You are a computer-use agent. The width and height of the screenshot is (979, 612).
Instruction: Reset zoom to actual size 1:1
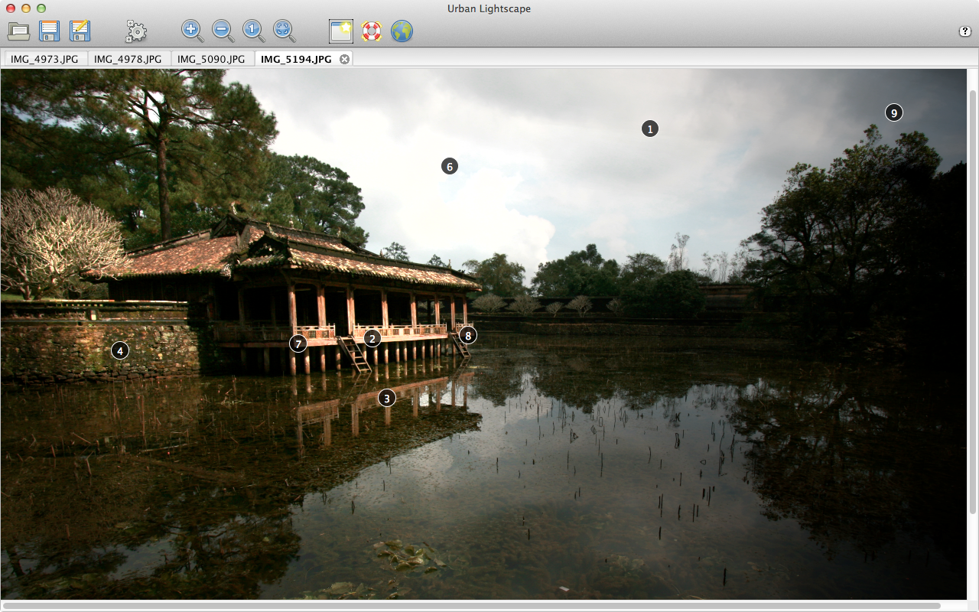(253, 31)
